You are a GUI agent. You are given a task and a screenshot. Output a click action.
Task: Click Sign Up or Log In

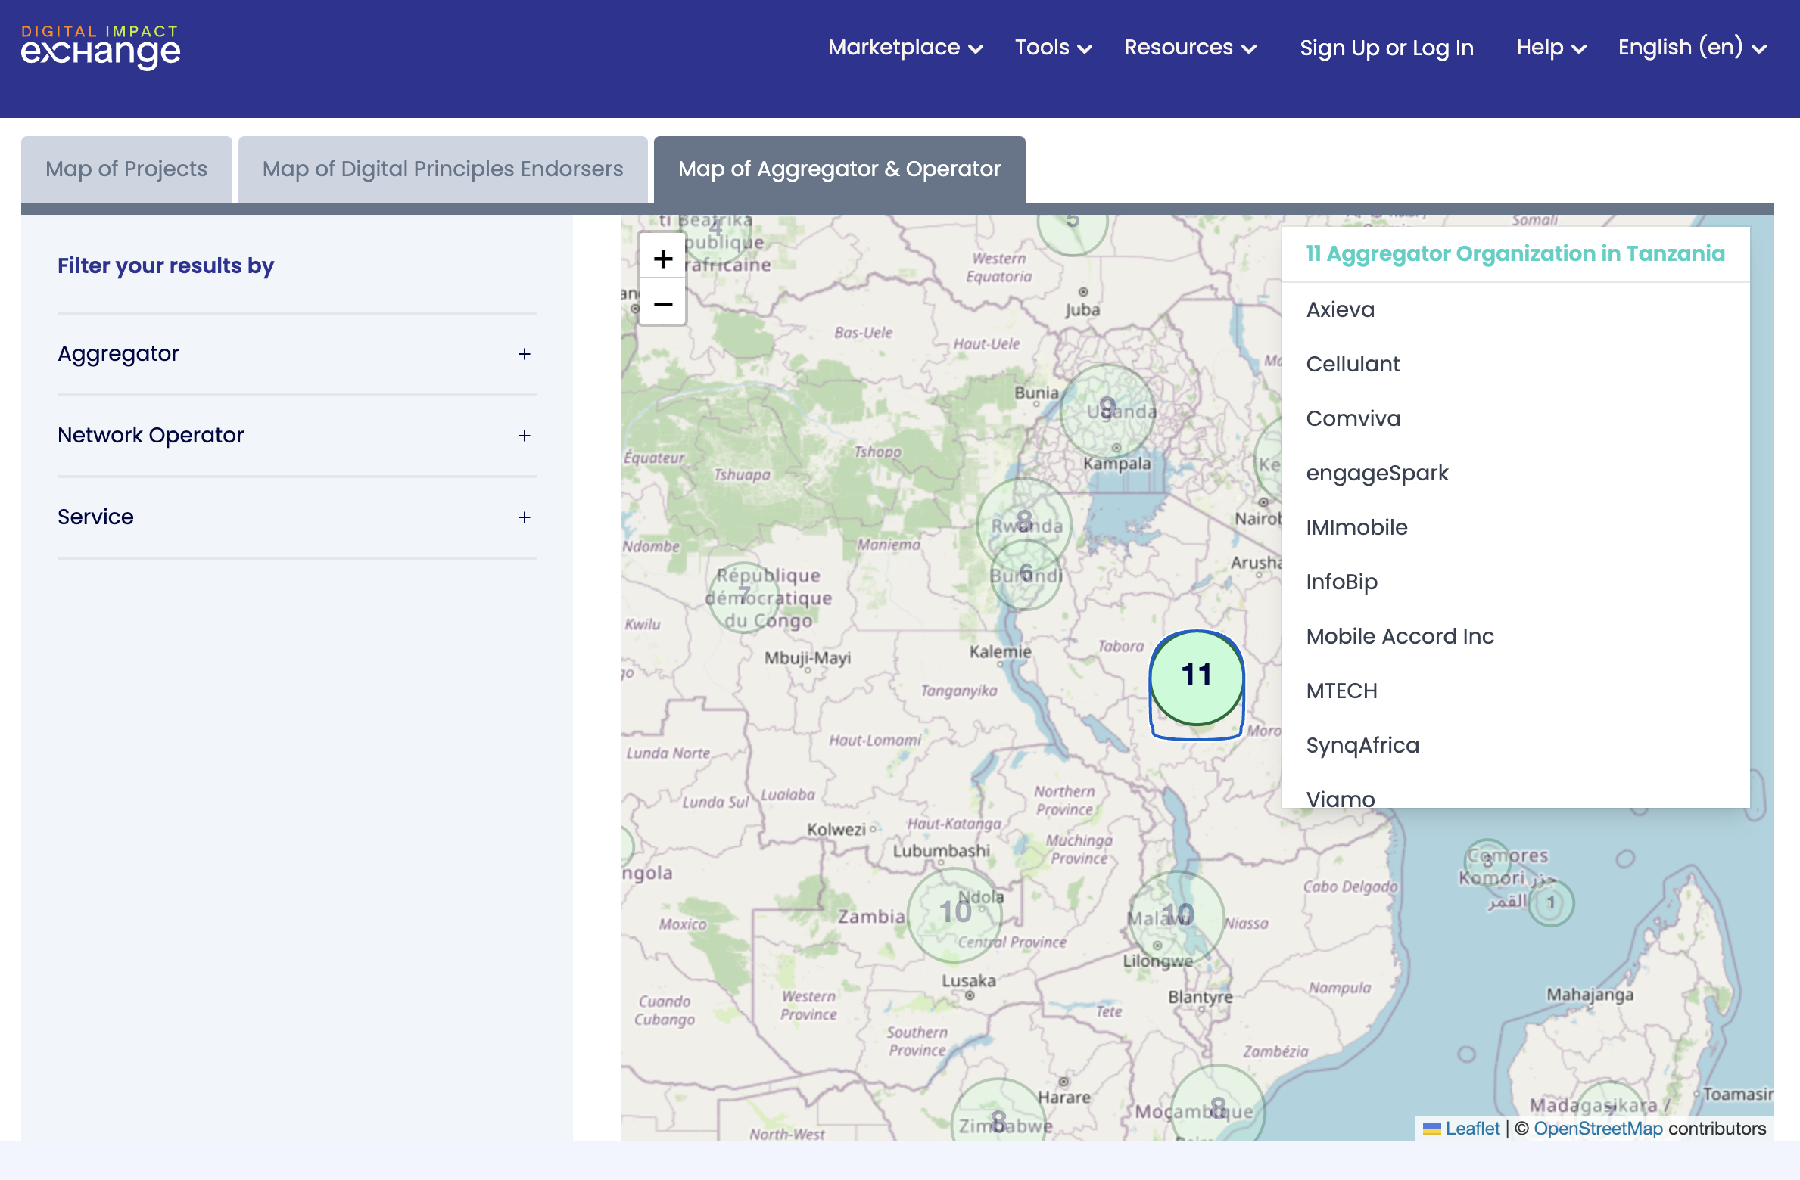pos(1387,48)
